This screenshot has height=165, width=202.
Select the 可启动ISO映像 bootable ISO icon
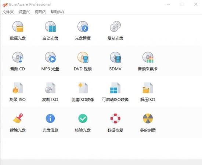click(x=115, y=88)
